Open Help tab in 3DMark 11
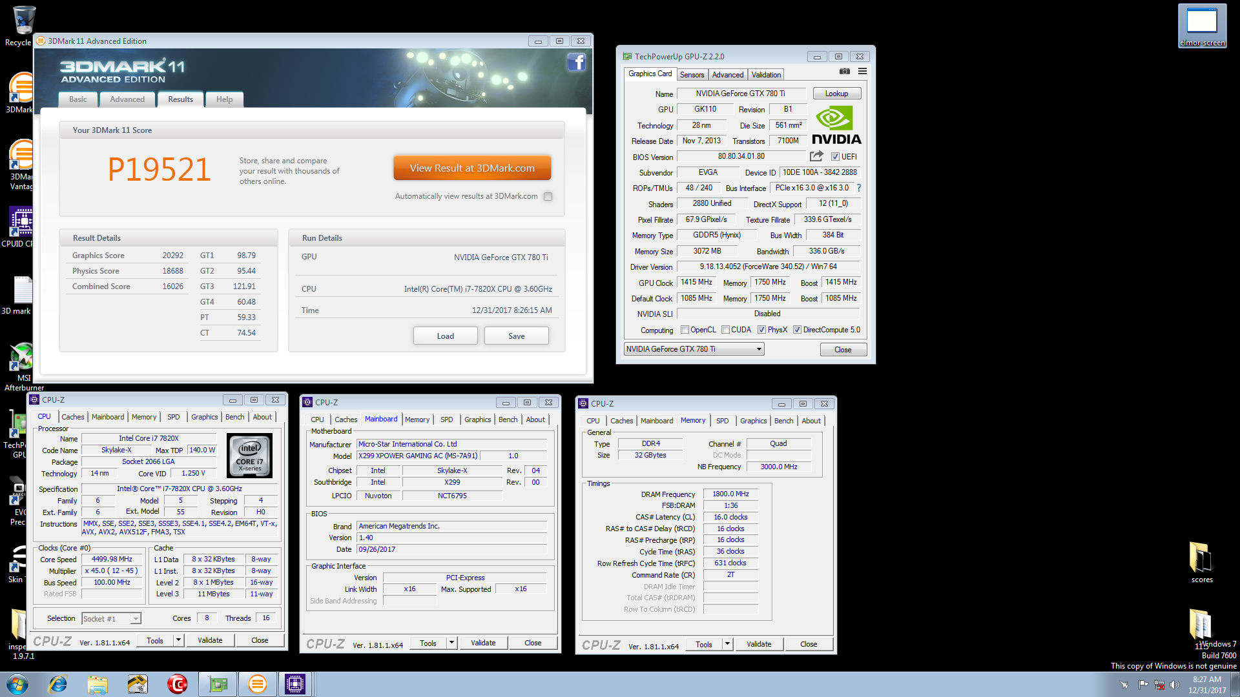The height and width of the screenshot is (697, 1240). [224, 99]
